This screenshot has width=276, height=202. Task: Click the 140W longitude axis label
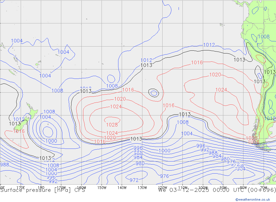[x=122, y=188]
